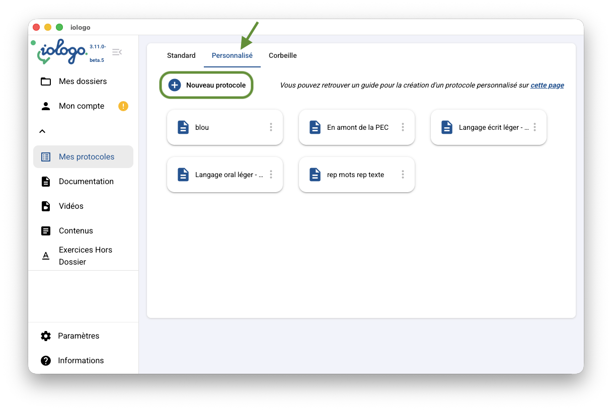Open Documentation in the sidebar
Screen dimensions: 612x411
86,182
